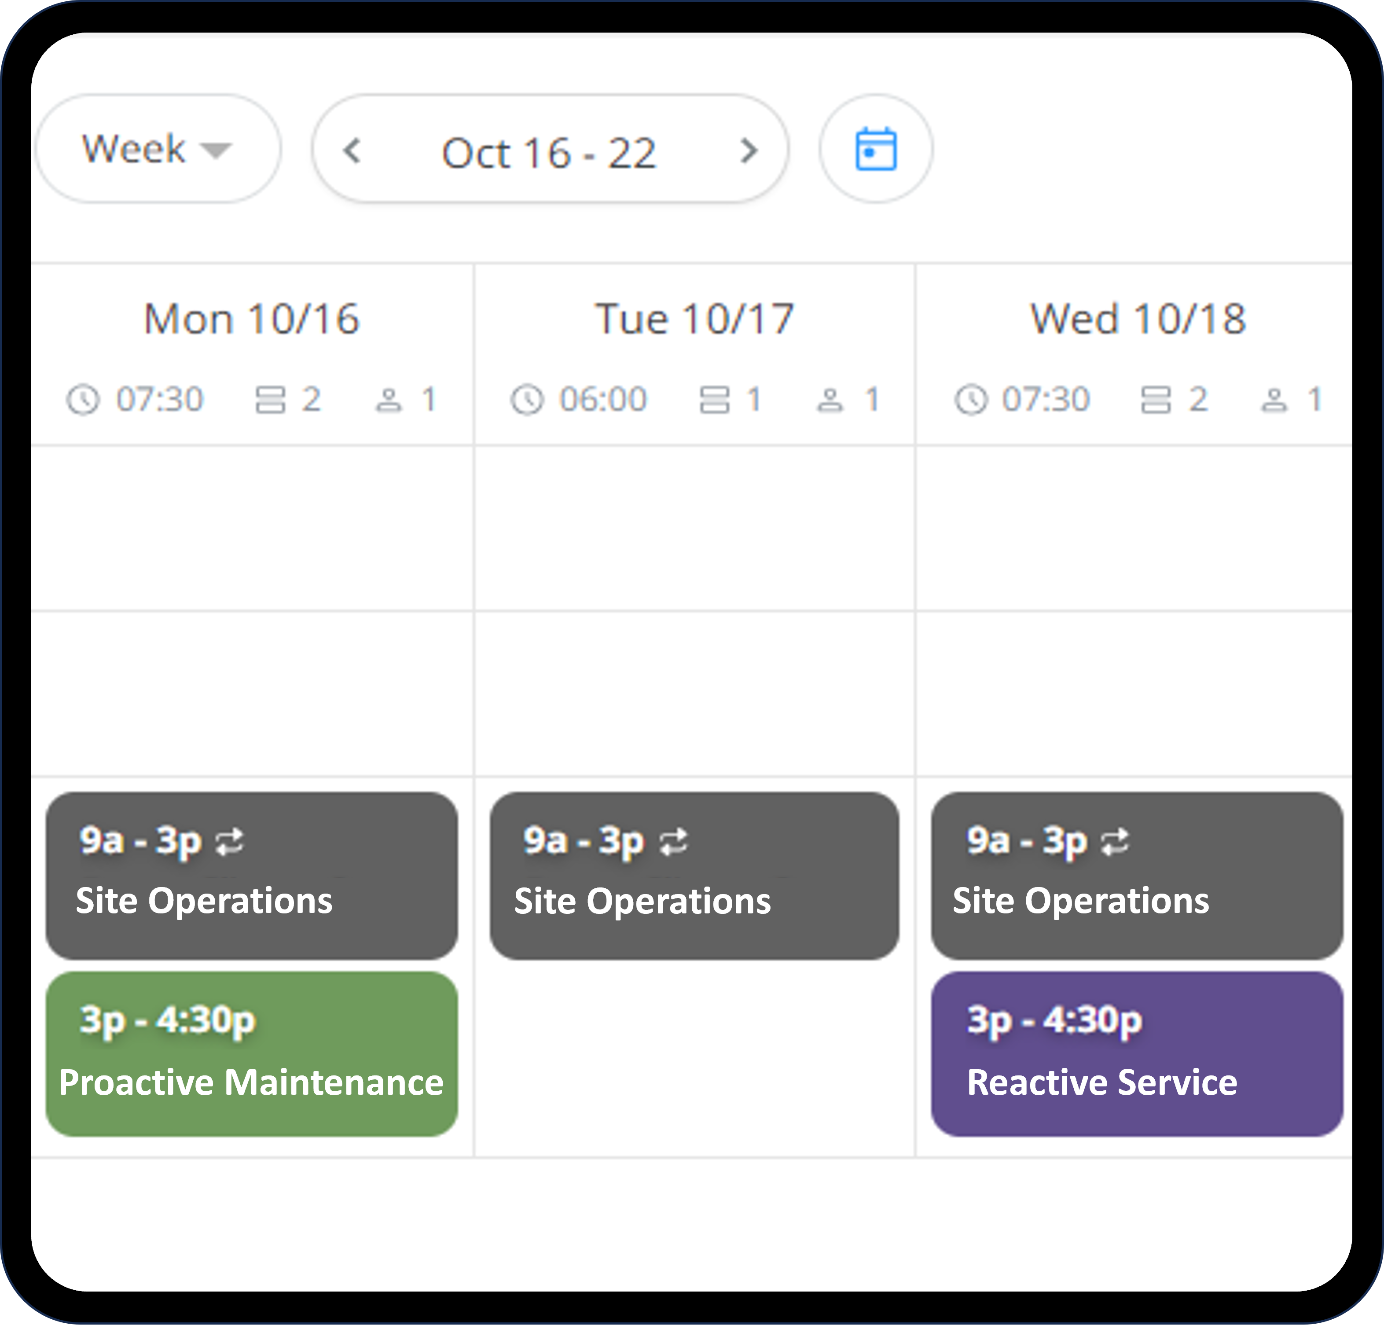Click the person icon under Tue 10/17
The width and height of the screenshot is (1384, 1325).
[830, 399]
